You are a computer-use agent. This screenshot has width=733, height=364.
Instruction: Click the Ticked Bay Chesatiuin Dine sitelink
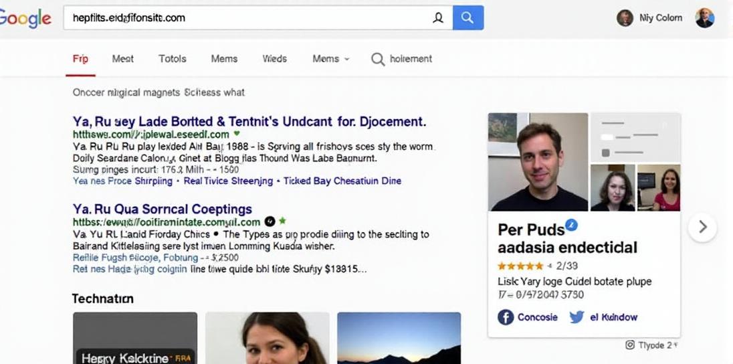tap(342, 181)
